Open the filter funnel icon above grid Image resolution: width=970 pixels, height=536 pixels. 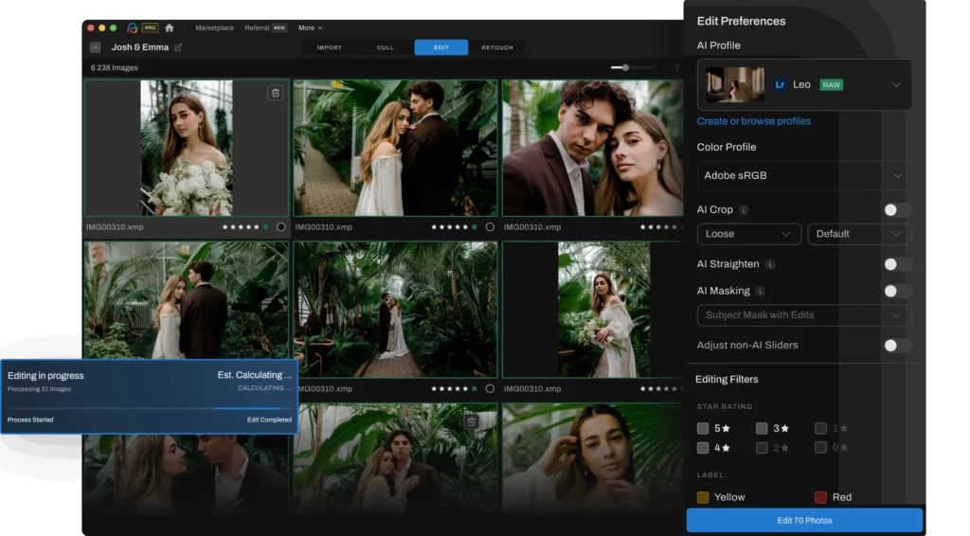coord(676,68)
